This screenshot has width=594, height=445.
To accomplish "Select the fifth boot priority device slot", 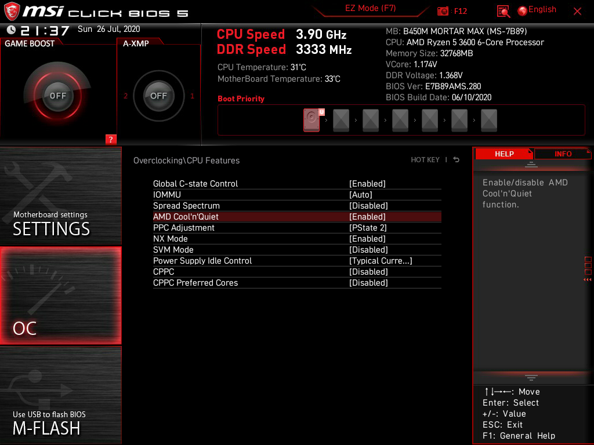I will pos(430,121).
